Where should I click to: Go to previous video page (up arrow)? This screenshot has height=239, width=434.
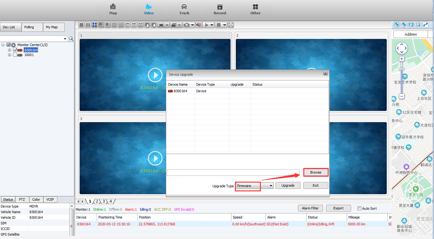[147, 25]
